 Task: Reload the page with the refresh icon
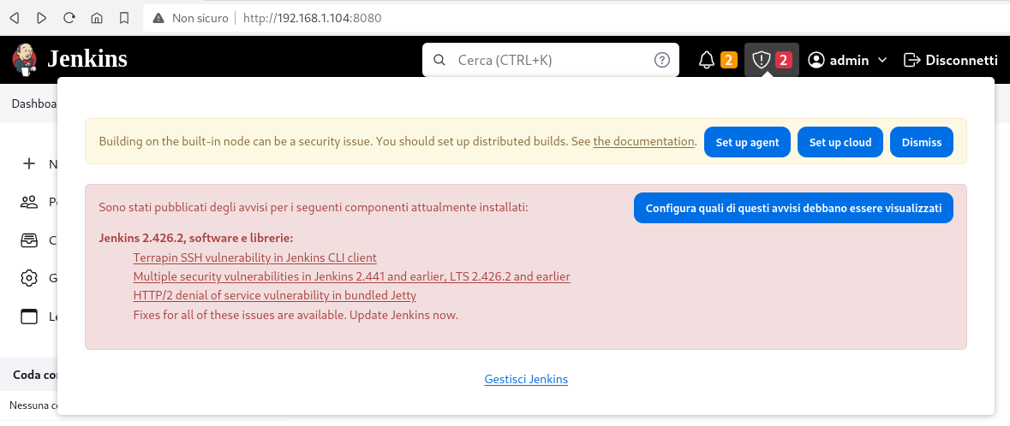click(69, 18)
